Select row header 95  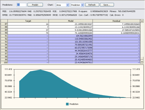(4, 48)
